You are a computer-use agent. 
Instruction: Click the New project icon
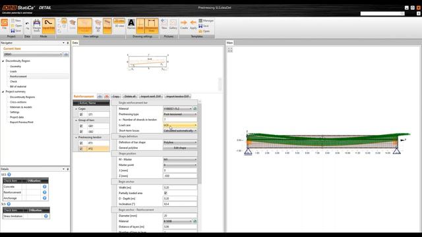16,20
